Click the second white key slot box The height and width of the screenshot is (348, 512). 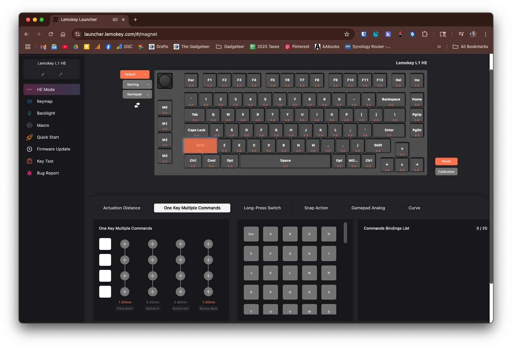tap(105, 260)
